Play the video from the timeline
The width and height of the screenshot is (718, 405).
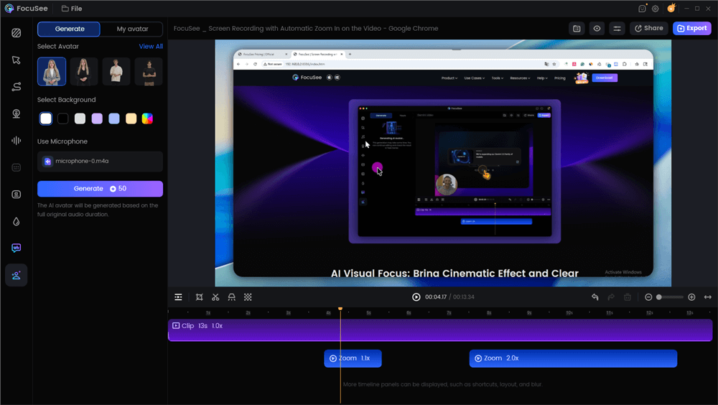(416, 297)
